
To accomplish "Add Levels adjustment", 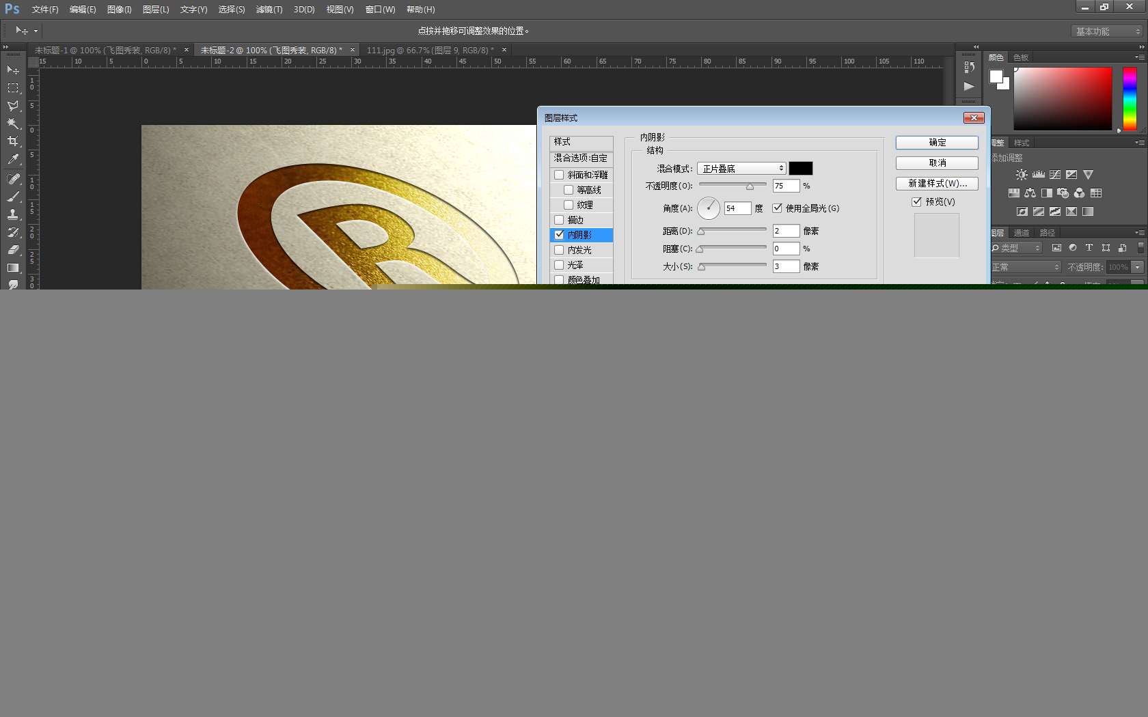I will [x=1039, y=175].
